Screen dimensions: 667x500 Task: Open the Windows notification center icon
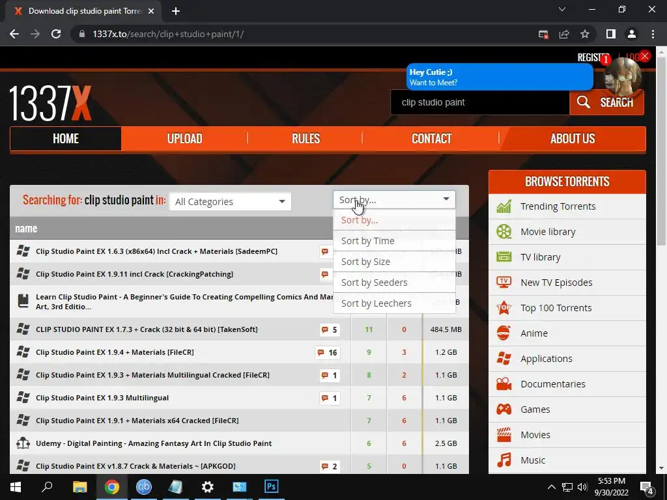(647, 487)
